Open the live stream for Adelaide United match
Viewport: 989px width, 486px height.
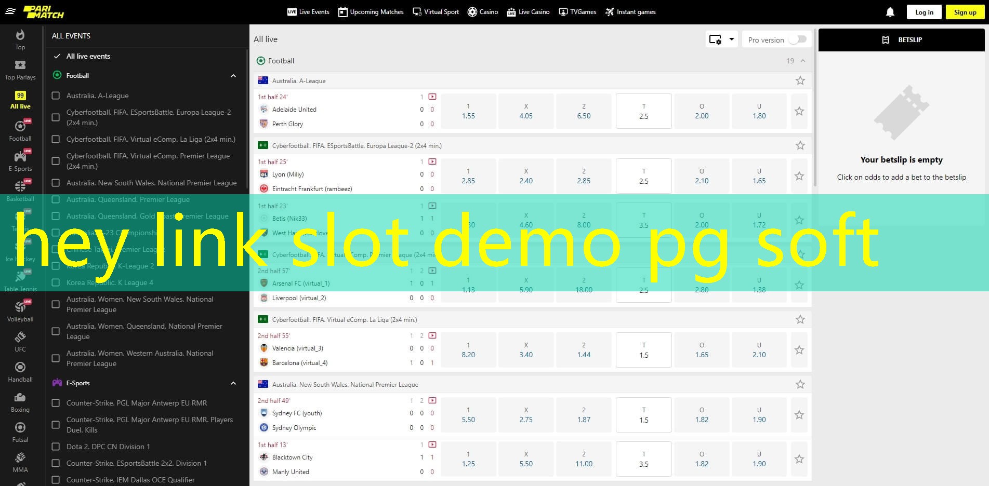click(x=433, y=97)
